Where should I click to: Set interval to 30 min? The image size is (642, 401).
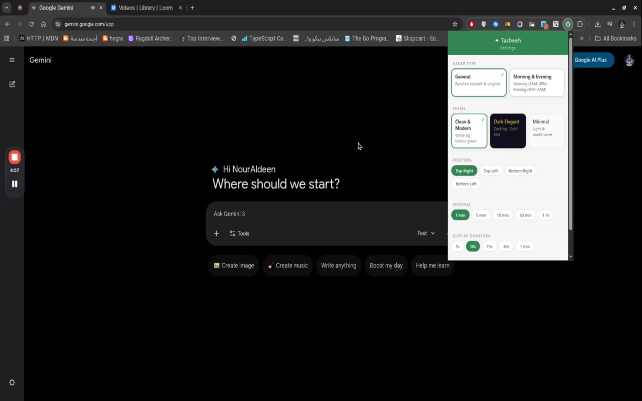tap(525, 215)
